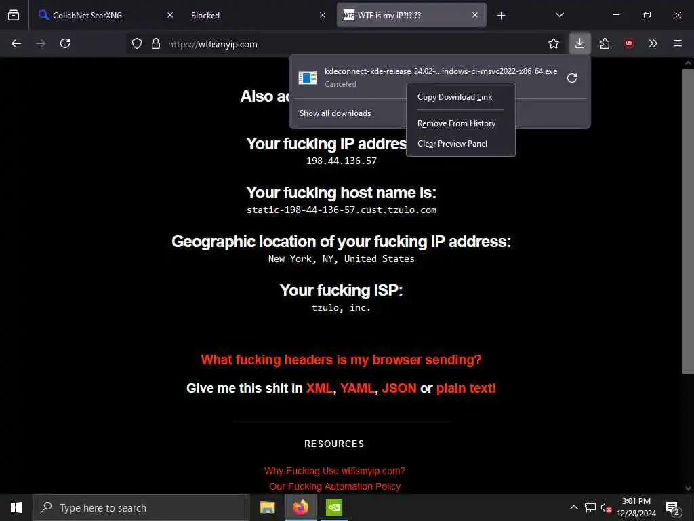The image size is (694, 521).
Task: Open the YAML format link
Action: pyautogui.click(x=357, y=388)
